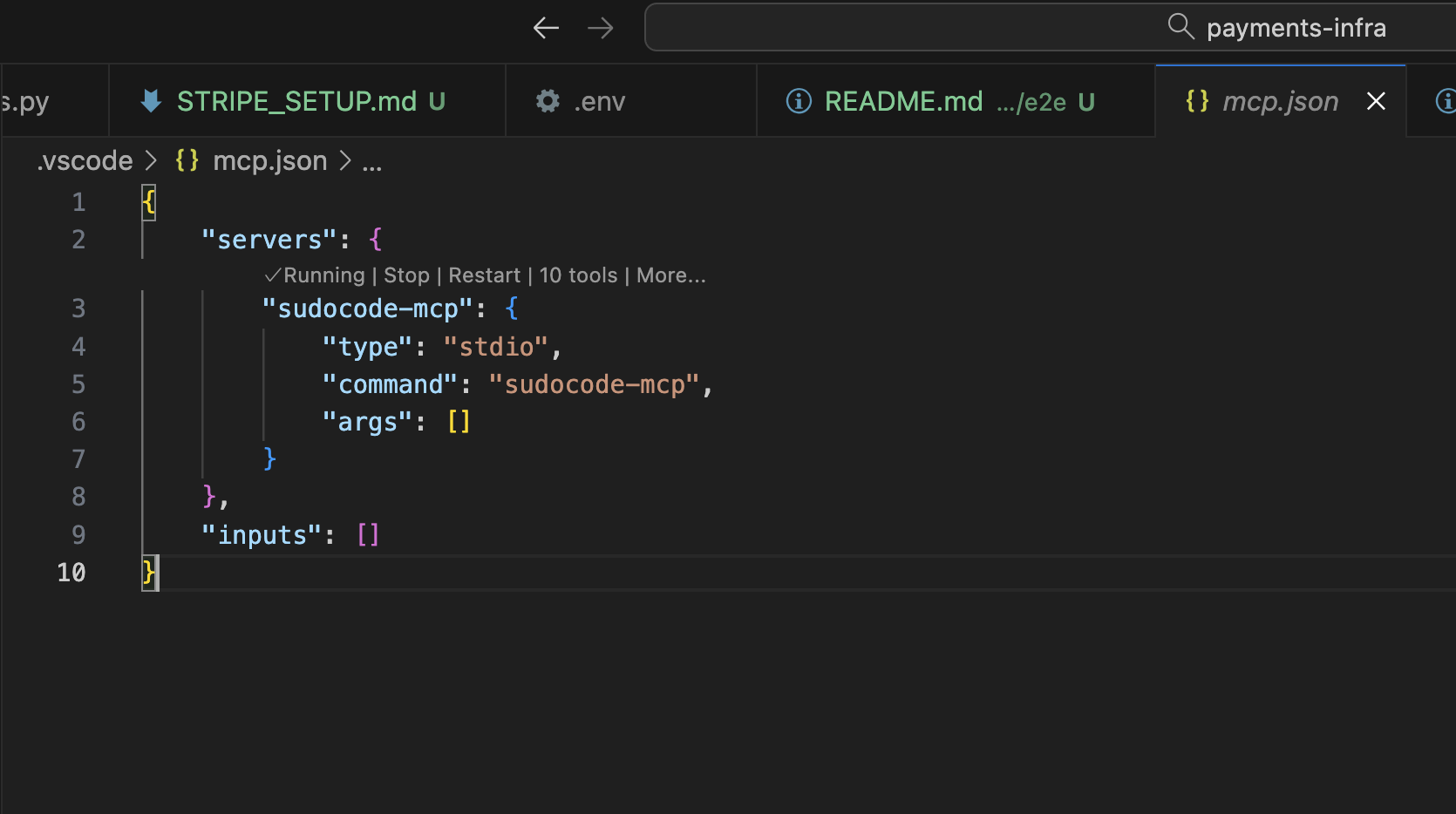Switch to the README.md tab

(902, 100)
